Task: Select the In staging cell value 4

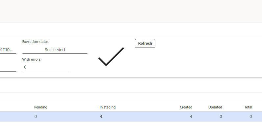Action: pyautogui.click(x=101, y=116)
